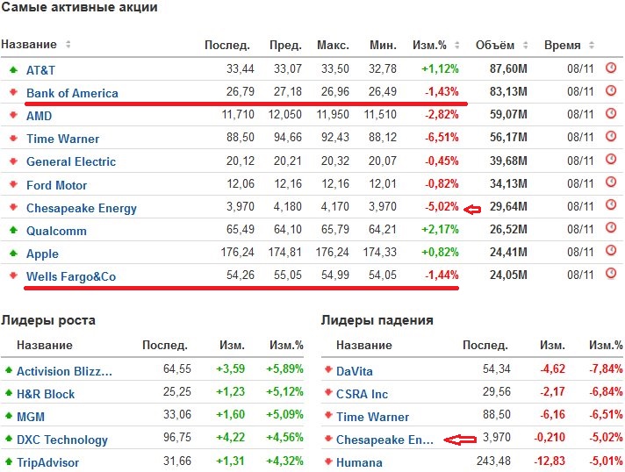The image size is (625, 472).
Task: Open TripAdvisor stock link
Action: tap(47, 462)
